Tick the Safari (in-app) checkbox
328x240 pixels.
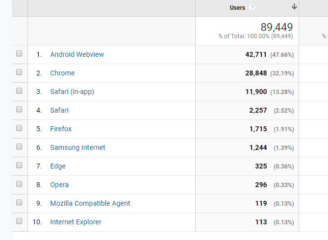(x=19, y=91)
